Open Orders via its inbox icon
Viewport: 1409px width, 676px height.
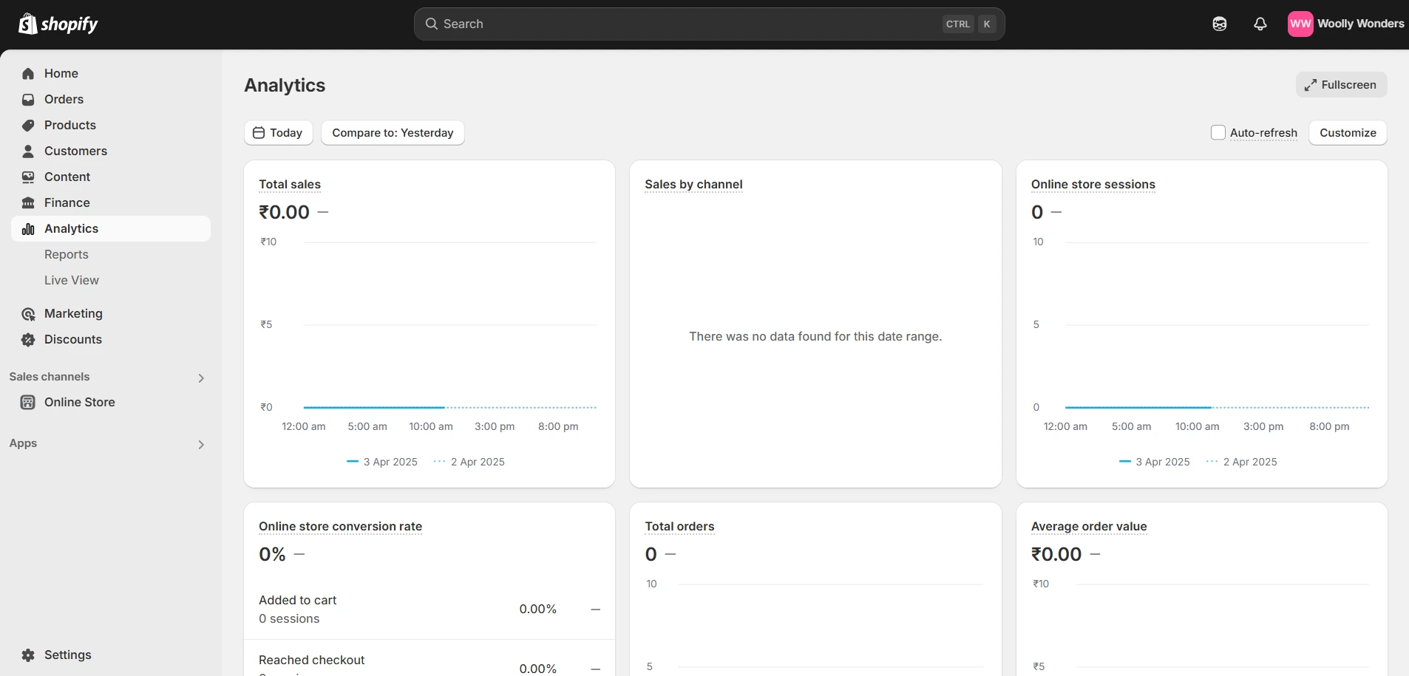[x=28, y=99]
